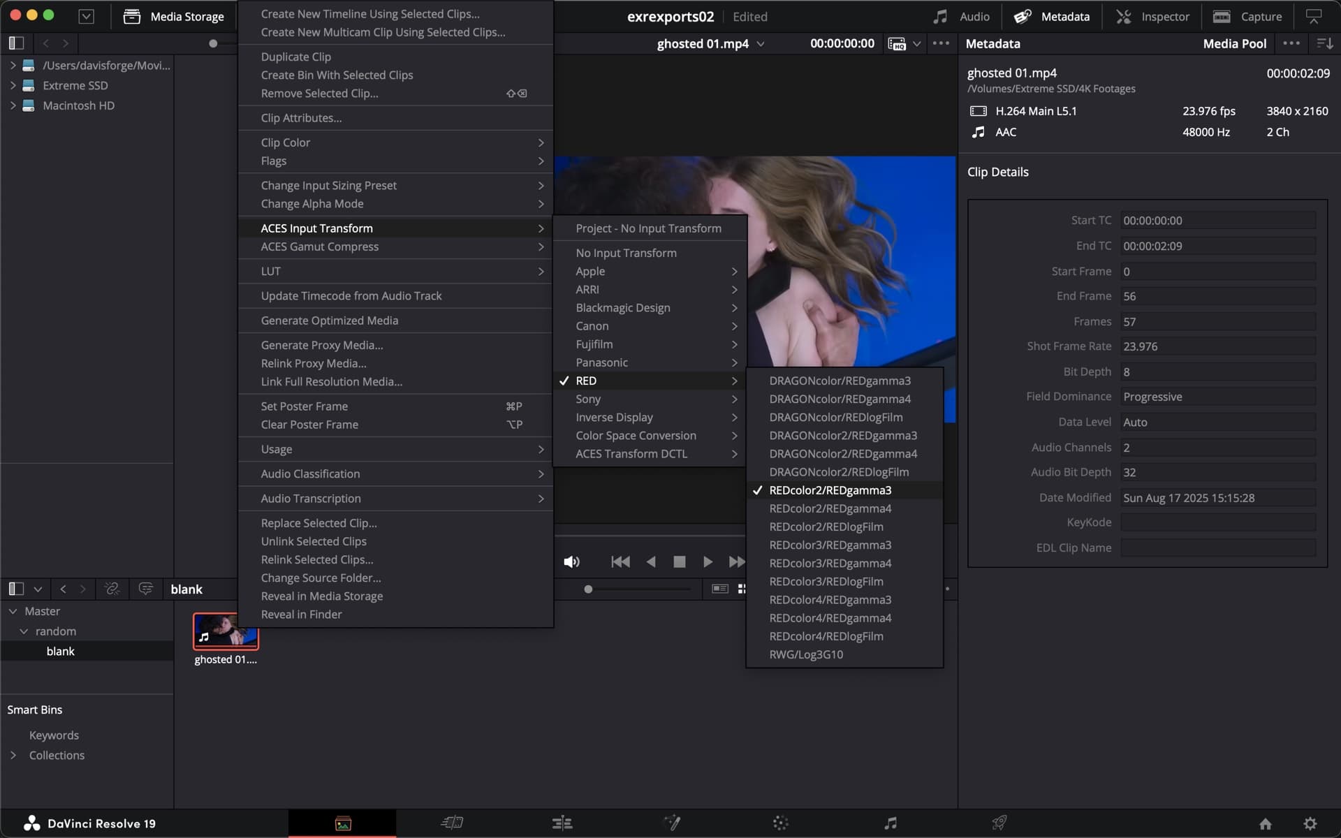Click the media storage thumbnail size slider
The height and width of the screenshot is (838, 1341).
213,43
